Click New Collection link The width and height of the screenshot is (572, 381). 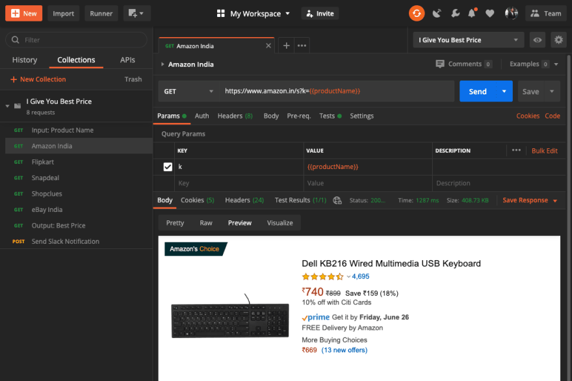[38, 79]
